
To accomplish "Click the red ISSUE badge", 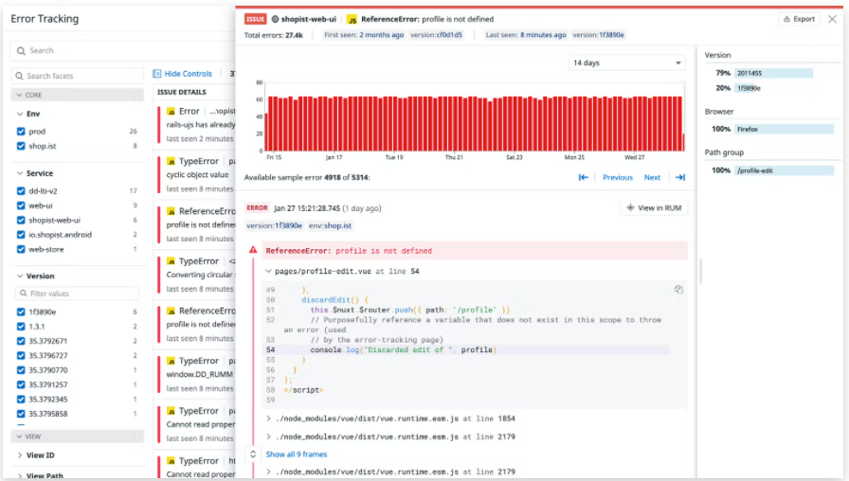I will pos(255,19).
